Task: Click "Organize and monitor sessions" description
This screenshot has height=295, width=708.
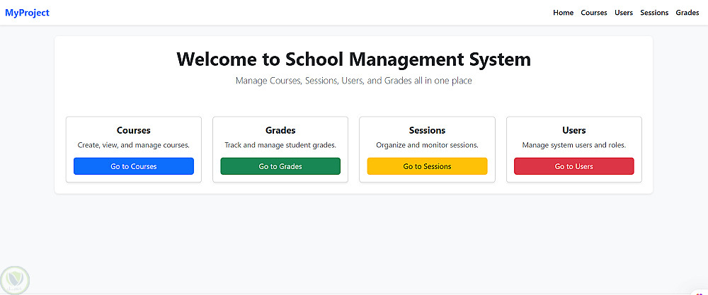Action: click(x=427, y=145)
